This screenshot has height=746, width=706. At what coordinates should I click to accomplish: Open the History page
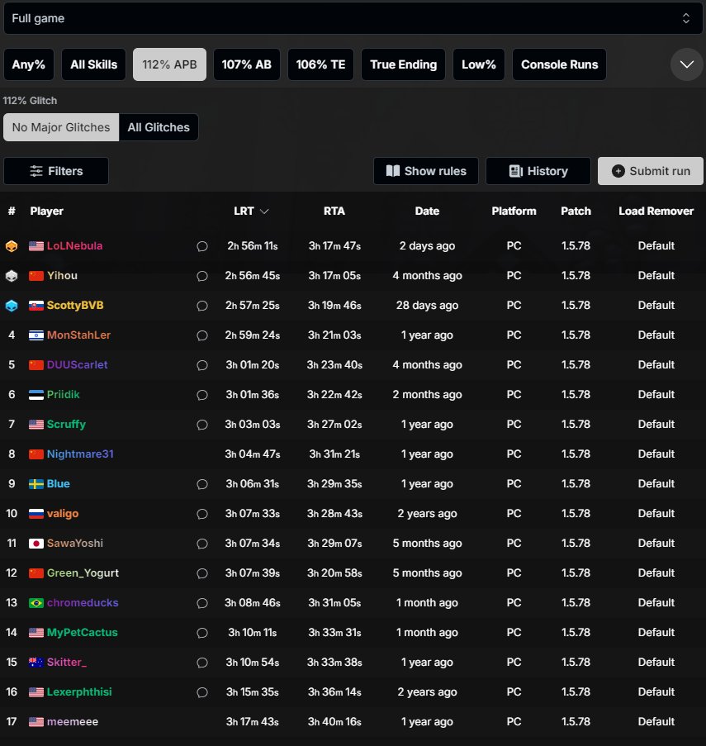[x=538, y=171]
